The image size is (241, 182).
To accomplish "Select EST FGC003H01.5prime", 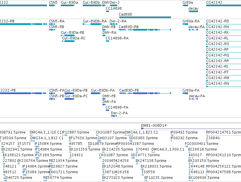I will point(202,144).
